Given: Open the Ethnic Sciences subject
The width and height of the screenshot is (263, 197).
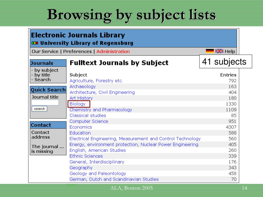Looking at the screenshot, I should pyautogui.click(x=86, y=156).
